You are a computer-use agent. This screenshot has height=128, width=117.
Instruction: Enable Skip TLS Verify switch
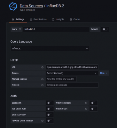pyautogui.click(x=50, y=115)
